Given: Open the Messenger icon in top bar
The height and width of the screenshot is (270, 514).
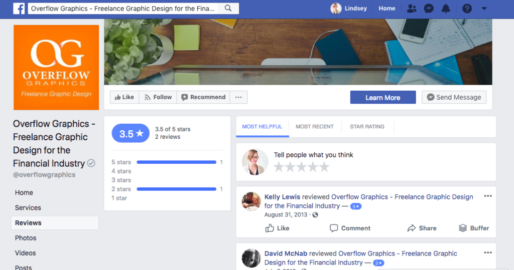Looking at the screenshot, I should (429, 9).
